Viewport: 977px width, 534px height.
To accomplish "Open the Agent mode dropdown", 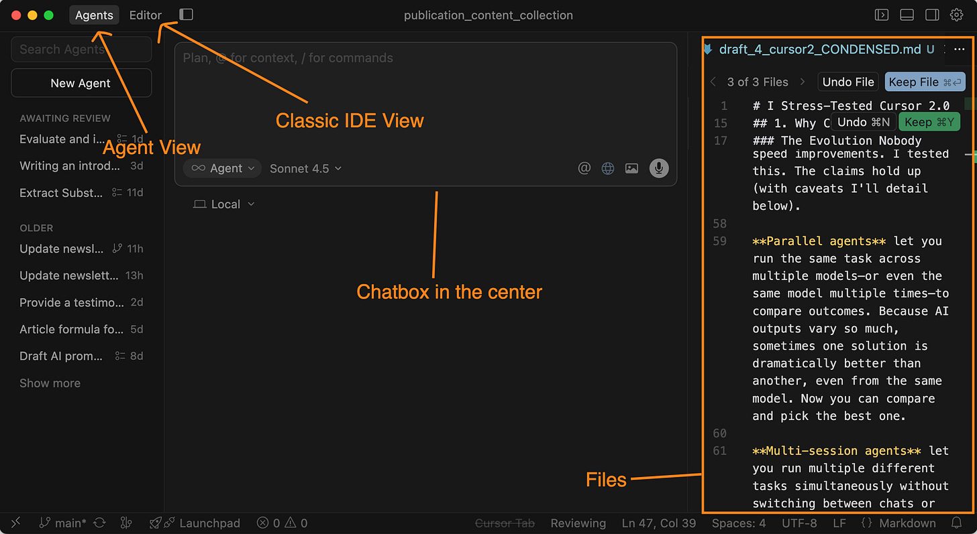I will 222,168.
